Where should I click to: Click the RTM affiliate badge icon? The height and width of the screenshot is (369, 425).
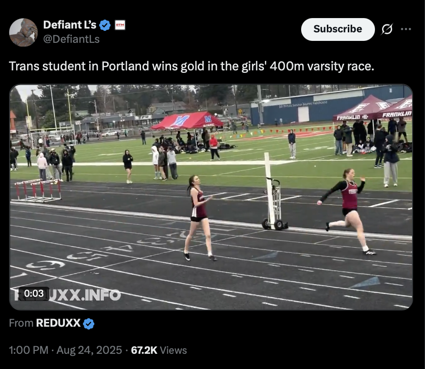click(x=120, y=25)
